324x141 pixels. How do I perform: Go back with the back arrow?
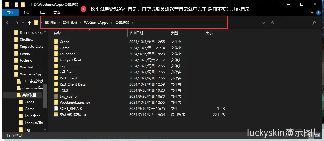[x=8, y=23]
